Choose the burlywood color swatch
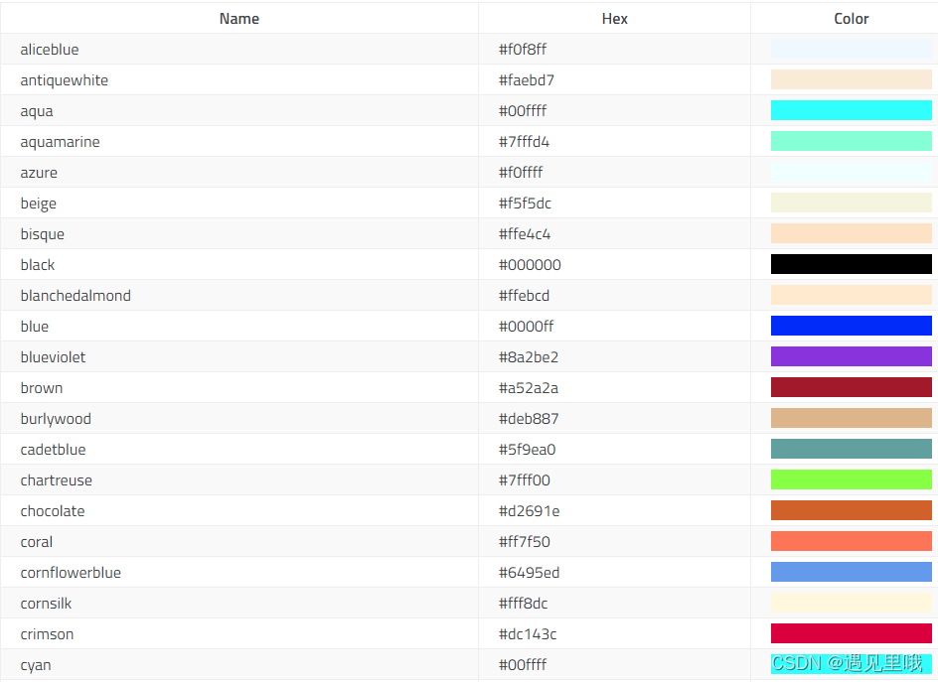Screen dimensions: 938x682 (852, 418)
